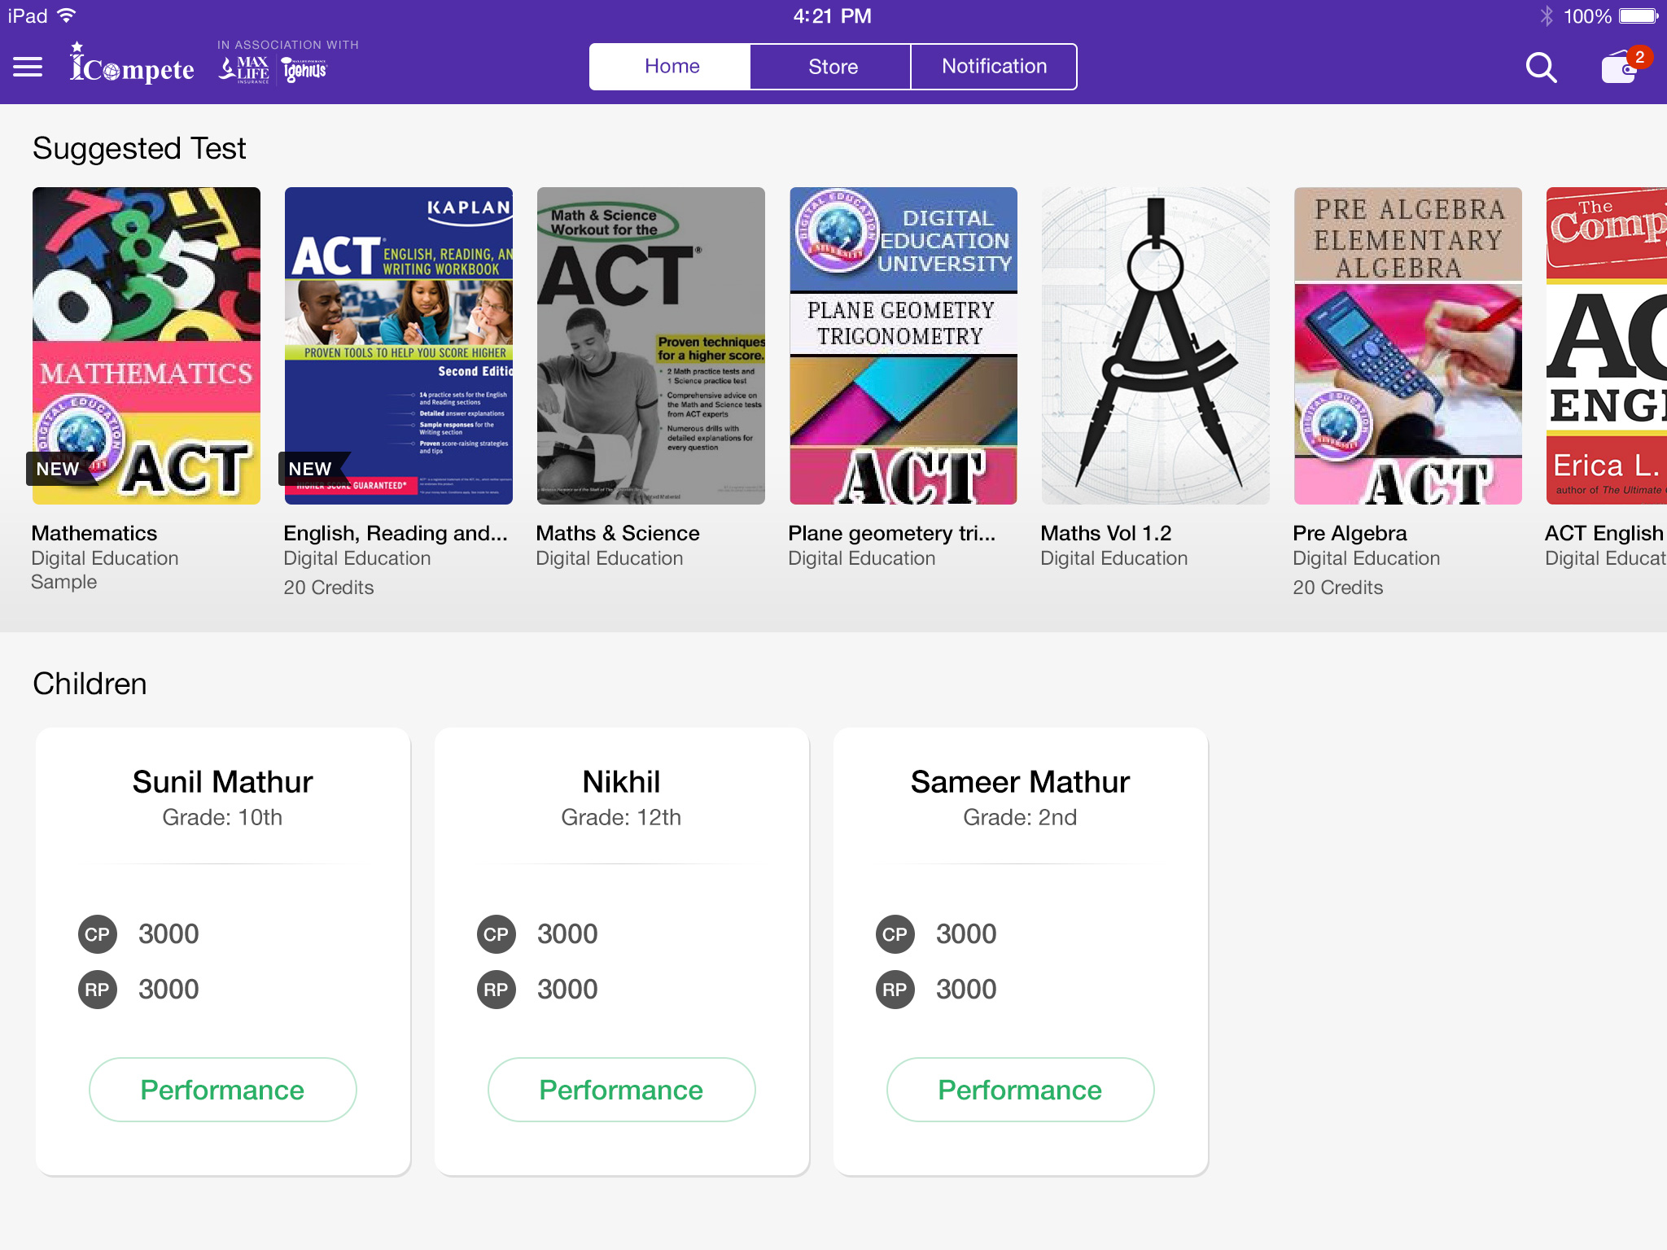Image resolution: width=1667 pixels, height=1250 pixels.
Task: Tap Sunil Mathur's CP points icon
Action: tap(98, 934)
